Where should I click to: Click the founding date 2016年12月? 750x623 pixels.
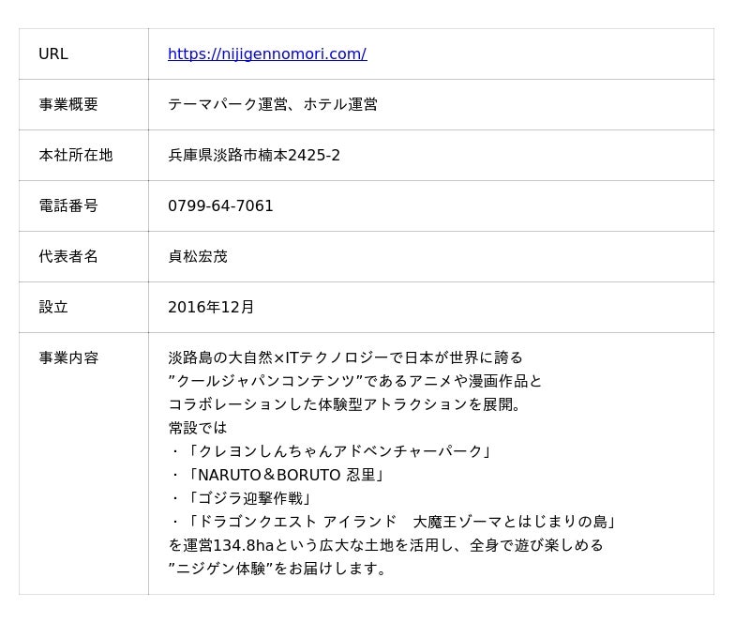coord(211,308)
